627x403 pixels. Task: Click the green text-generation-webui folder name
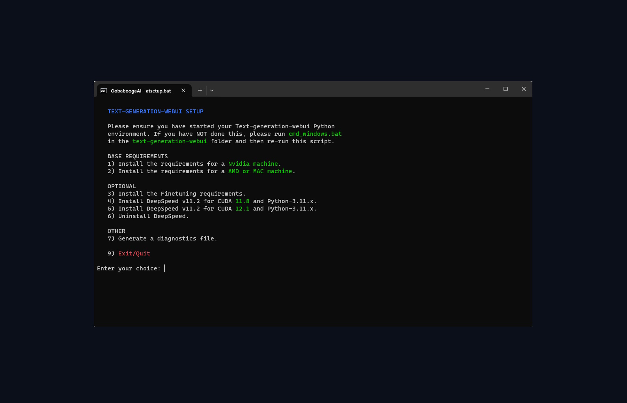170,141
